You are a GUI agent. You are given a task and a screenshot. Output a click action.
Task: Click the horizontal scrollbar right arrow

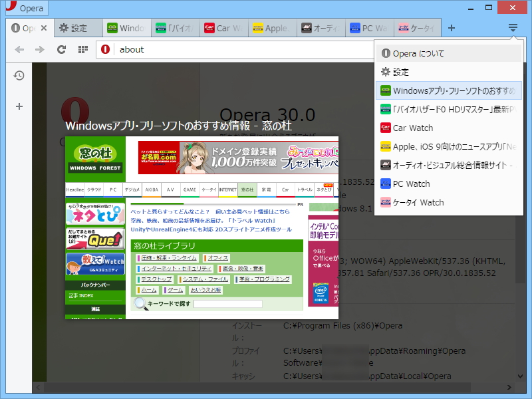(509, 387)
